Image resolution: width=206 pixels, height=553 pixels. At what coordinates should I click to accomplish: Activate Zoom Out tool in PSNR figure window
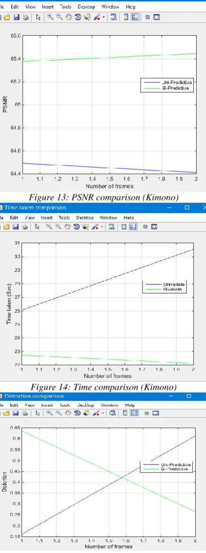tap(59, 16)
